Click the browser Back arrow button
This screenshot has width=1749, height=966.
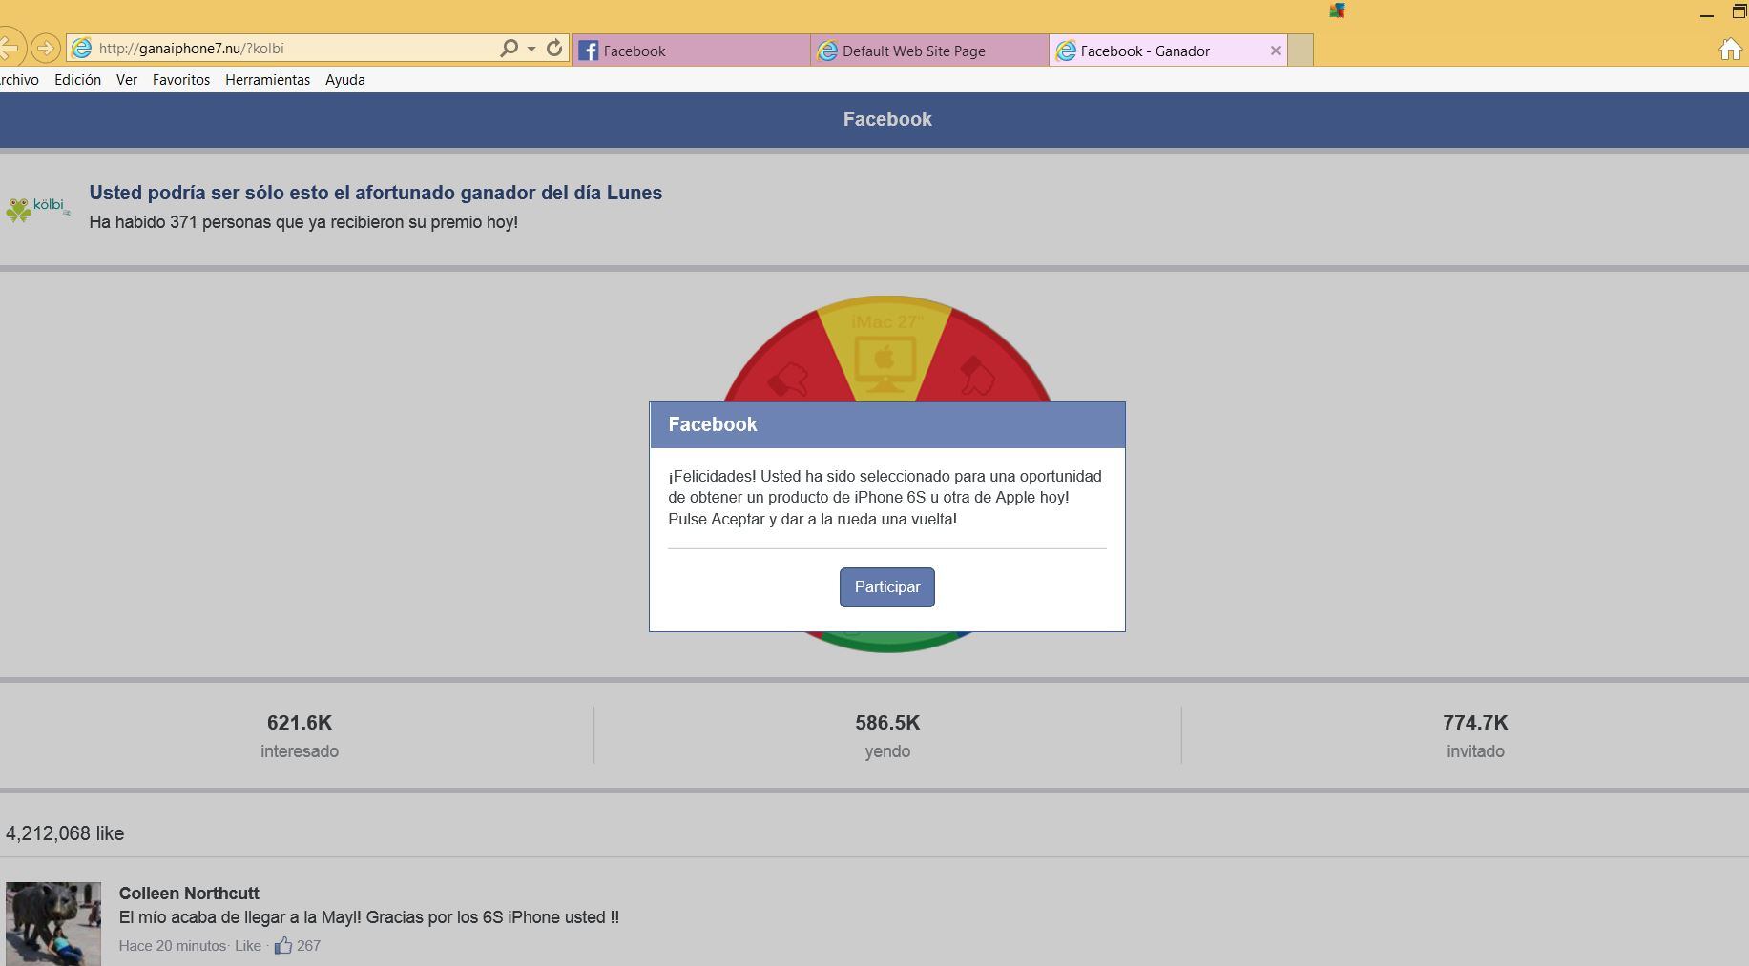pos(9,48)
